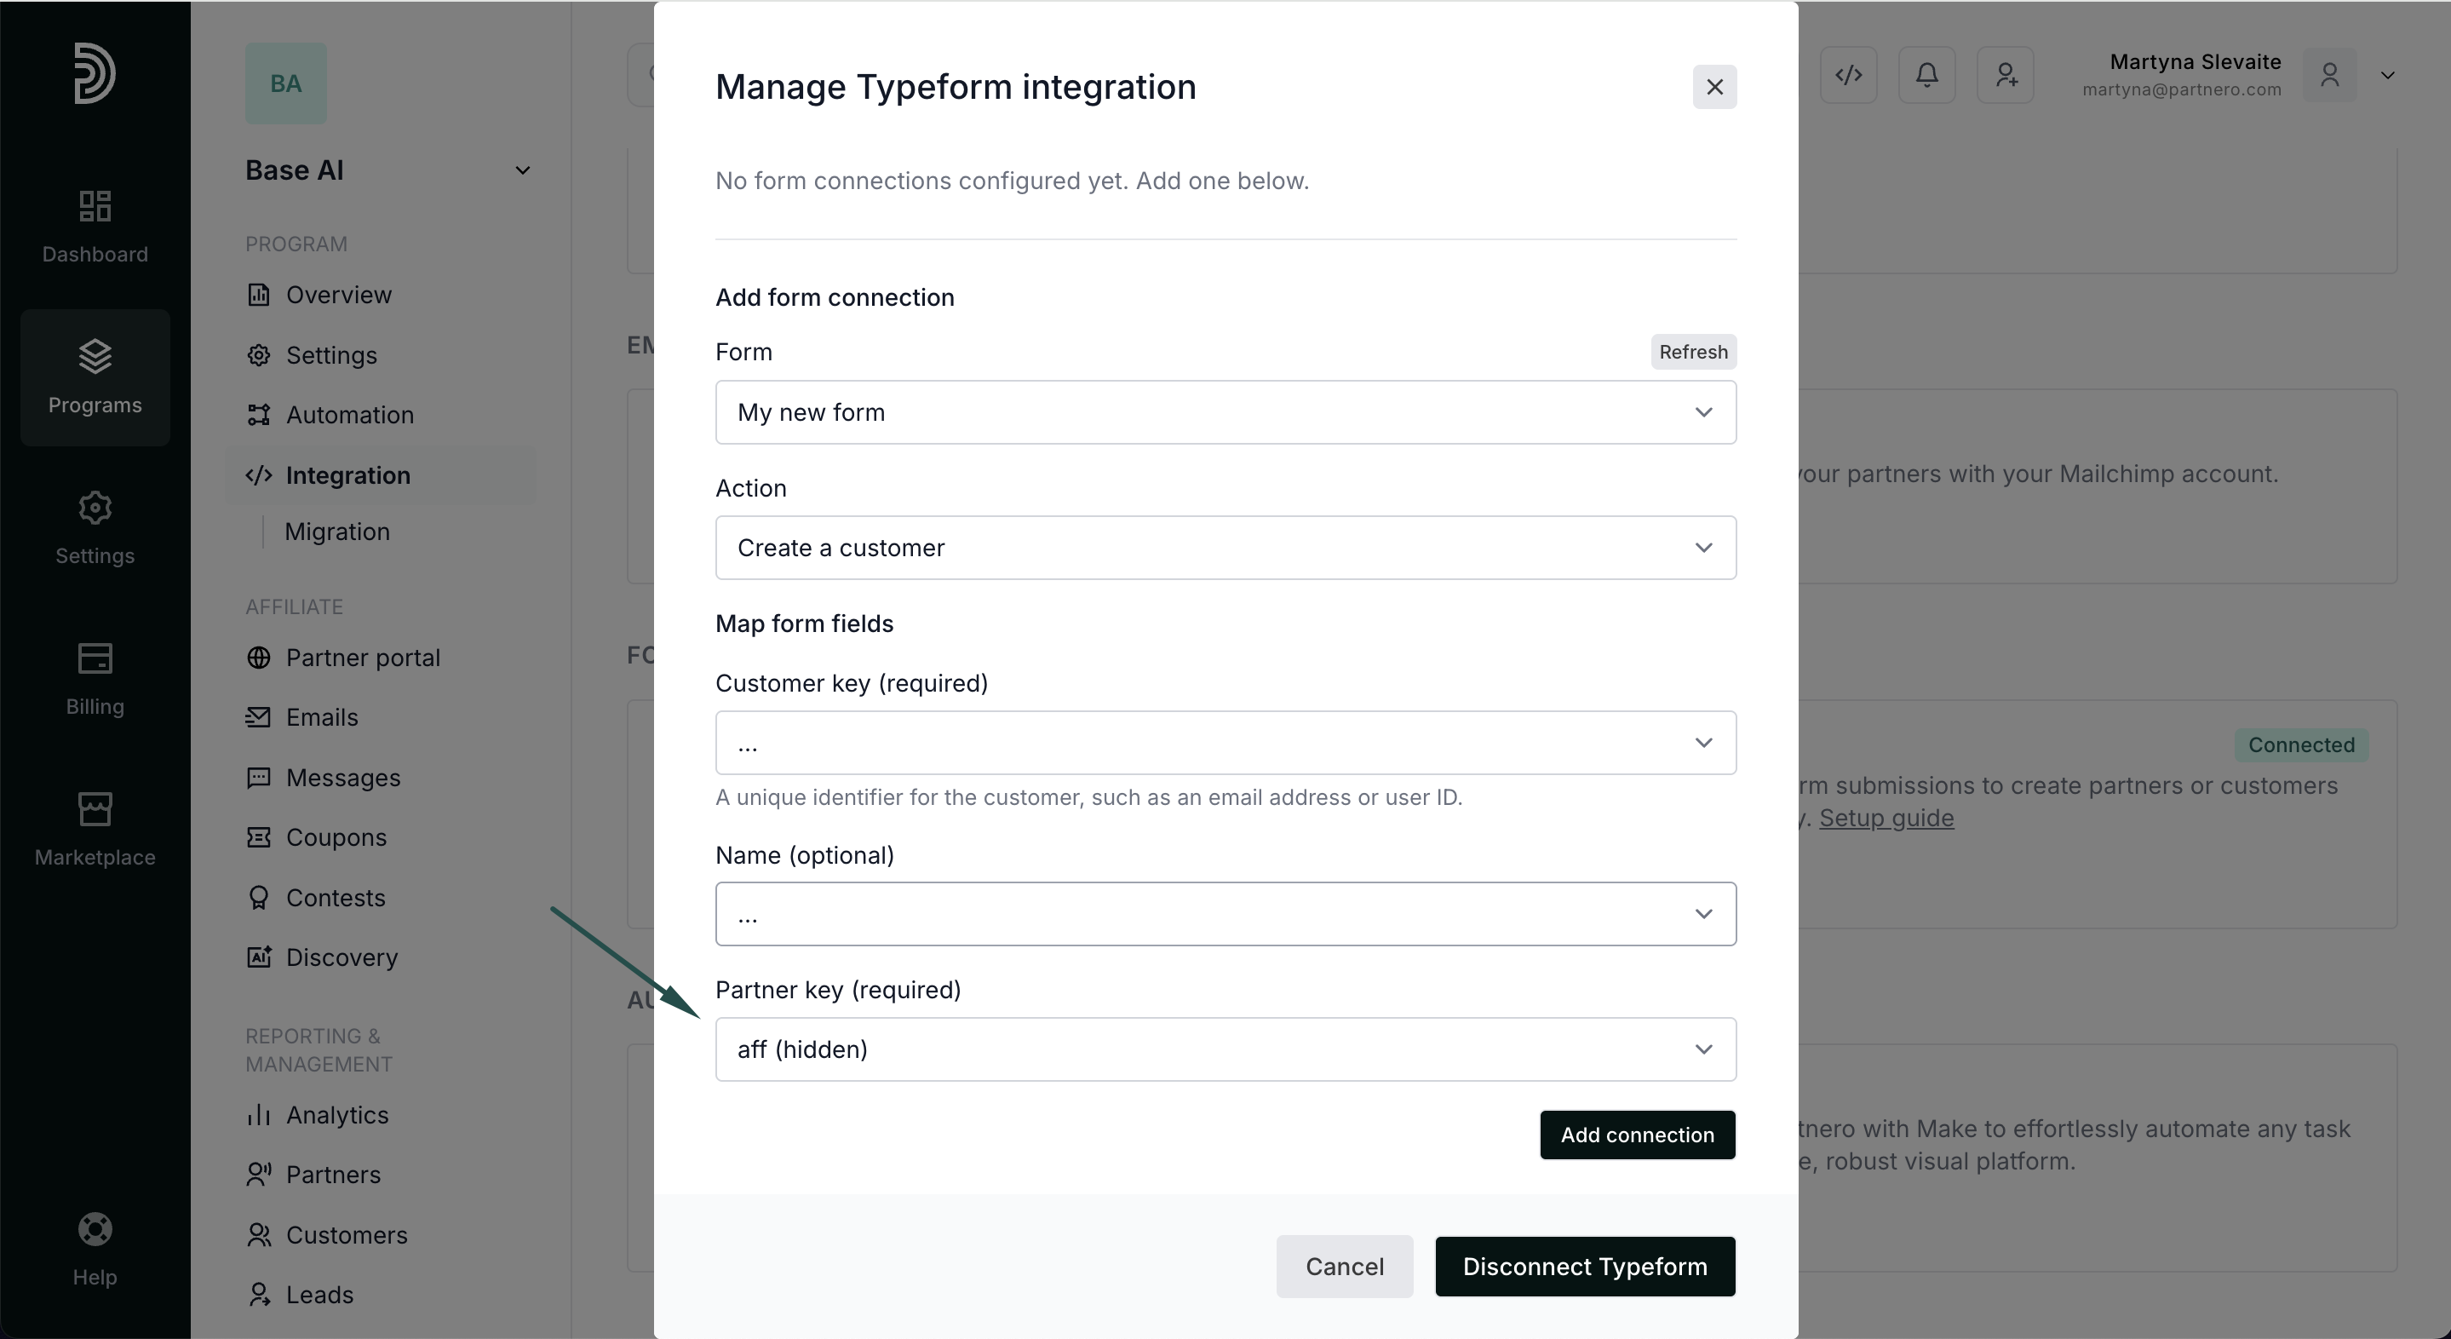Click the add user icon in header
Screen dimensions: 2451x1339
(x=2005, y=74)
